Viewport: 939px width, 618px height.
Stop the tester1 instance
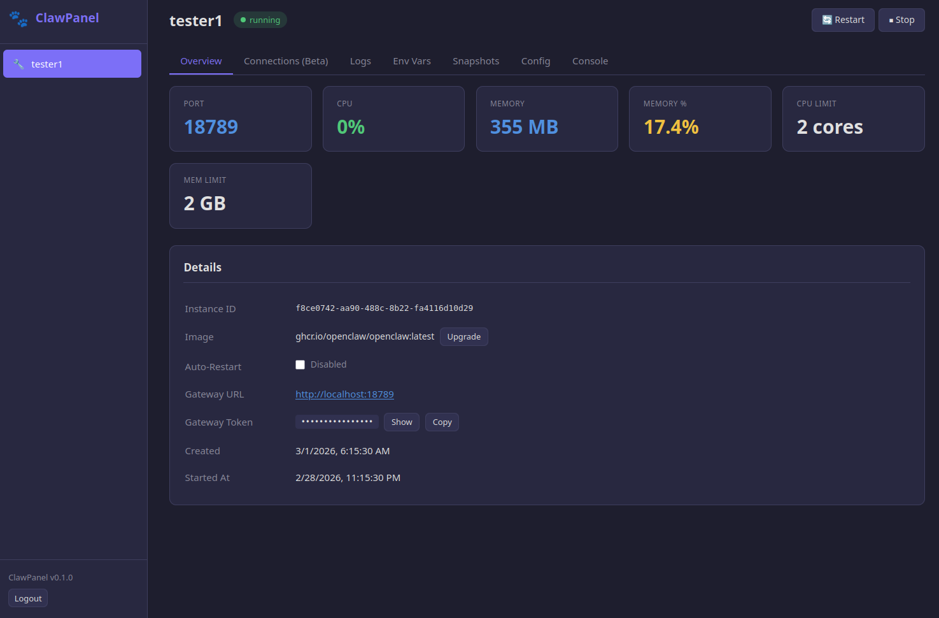click(x=901, y=20)
